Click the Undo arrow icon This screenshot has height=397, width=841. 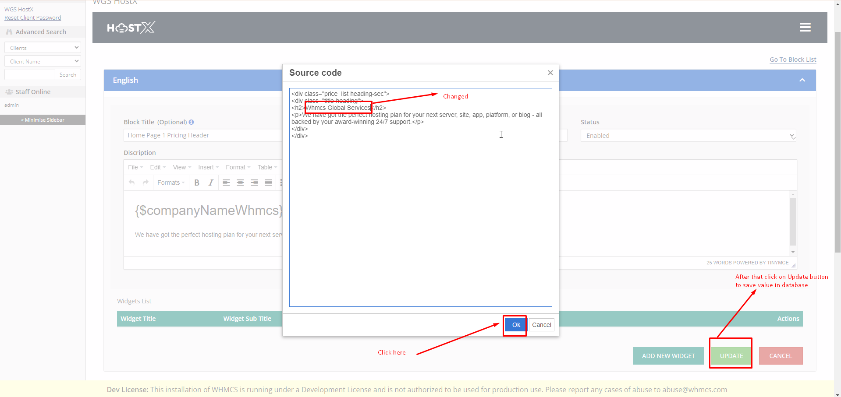(x=131, y=183)
